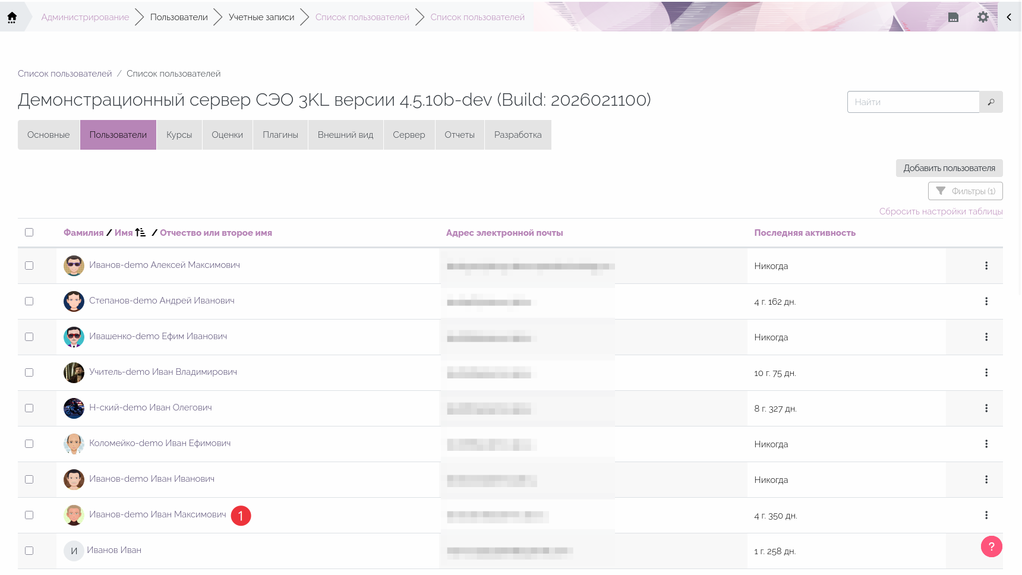Open avatar of Степанов-demo Андрей Иванович
This screenshot has height=575, width=1022.
click(x=74, y=301)
